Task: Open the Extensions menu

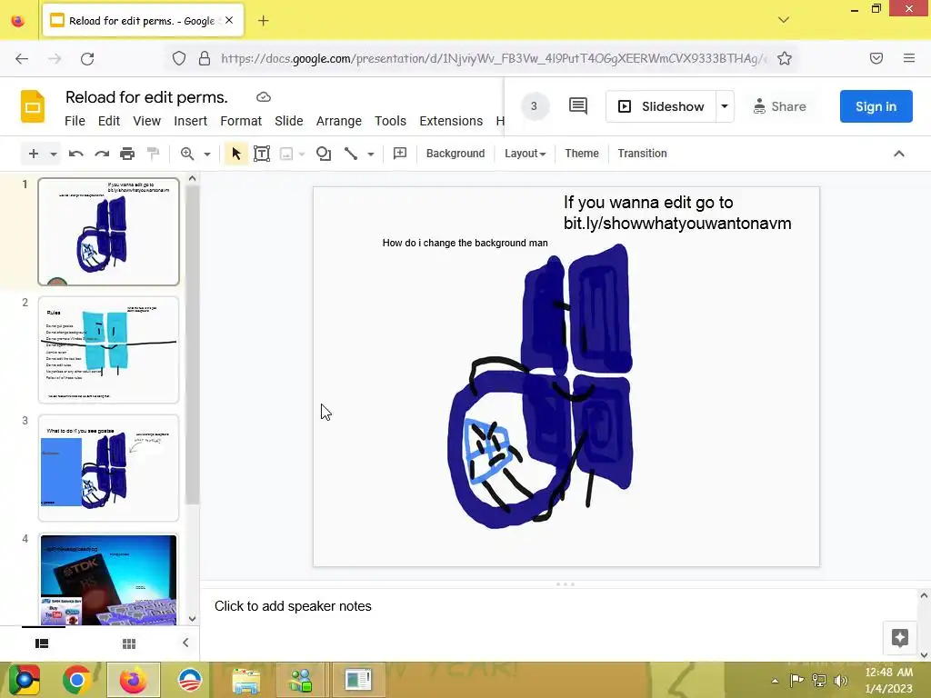Action: pyautogui.click(x=451, y=121)
